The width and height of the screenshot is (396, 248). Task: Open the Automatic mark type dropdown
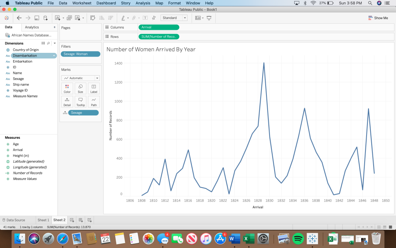80,78
